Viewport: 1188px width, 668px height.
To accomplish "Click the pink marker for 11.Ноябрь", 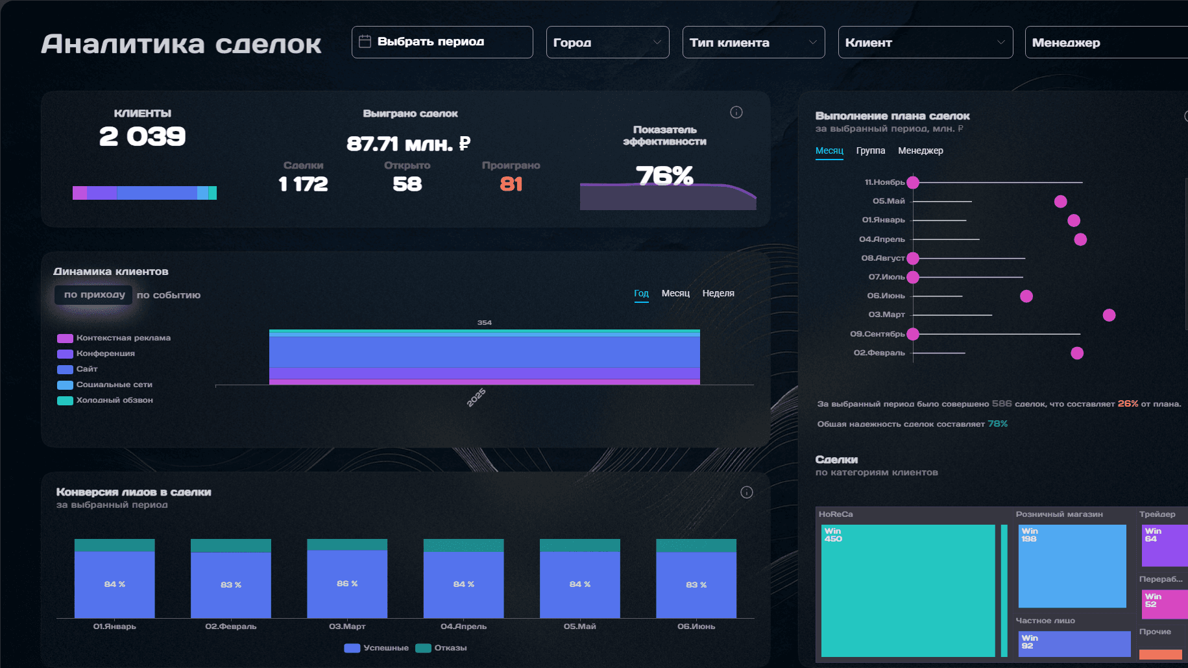I will pos(913,182).
